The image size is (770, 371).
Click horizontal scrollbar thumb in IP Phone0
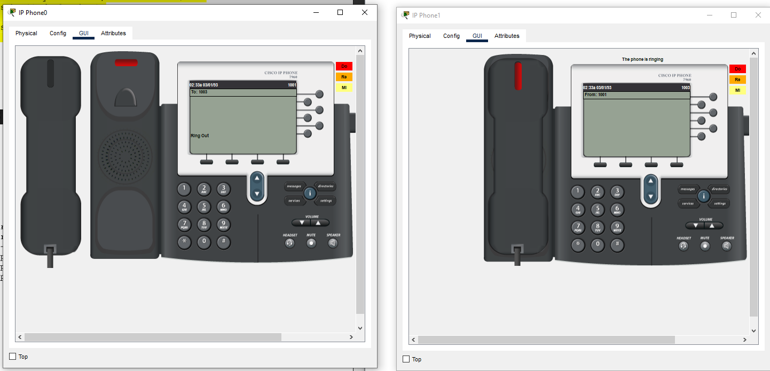pyautogui.click(x=153, y=337)
